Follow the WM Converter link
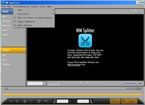145x105 pixels. [74, 65]
